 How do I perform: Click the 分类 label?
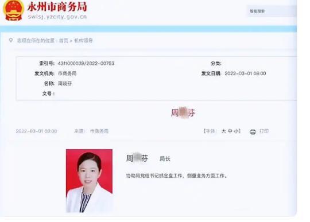[216, 64]
